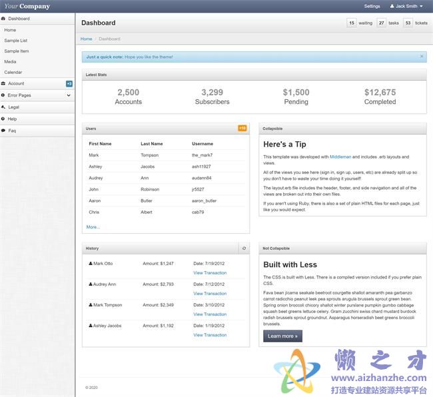Click the orange +10 badge on Users
Image resolution: width=433 pixels, height=397 pixels.
pyautogui.click(x=242, y=128)
